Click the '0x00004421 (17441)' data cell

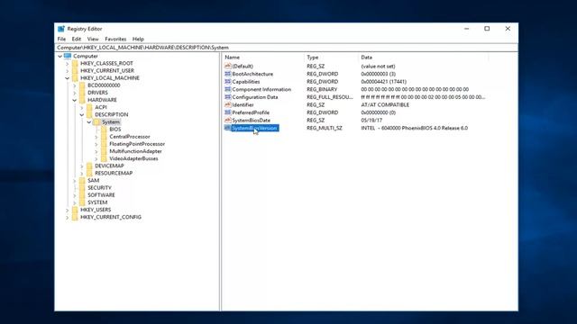coord(383,82)
